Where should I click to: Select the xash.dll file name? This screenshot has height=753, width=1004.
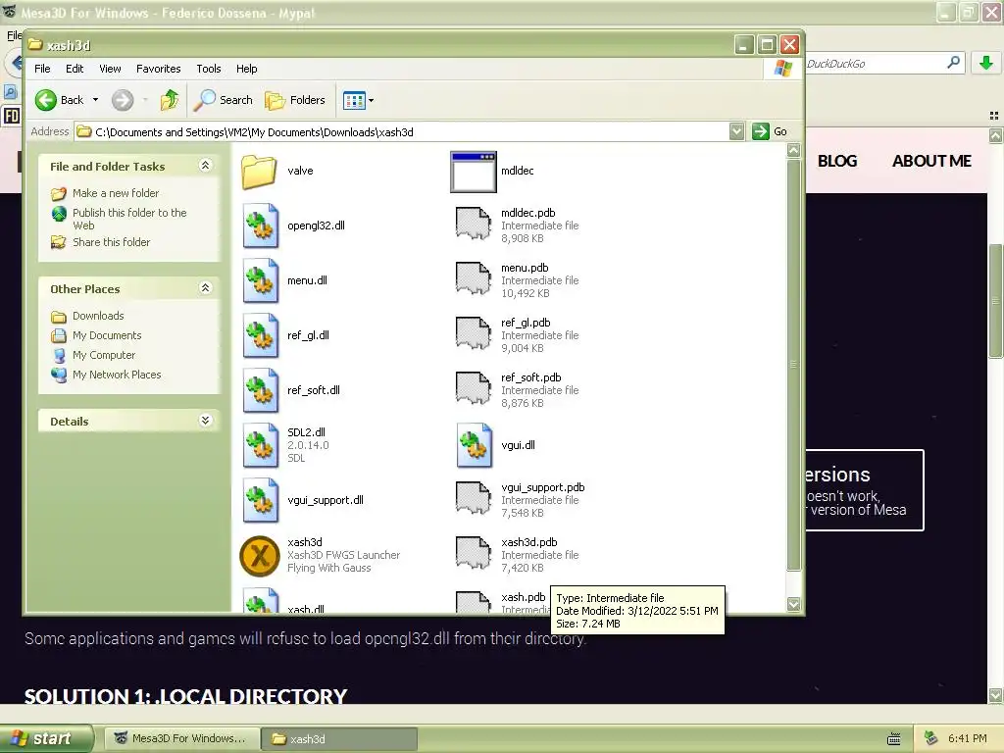(x=306, y=609)
